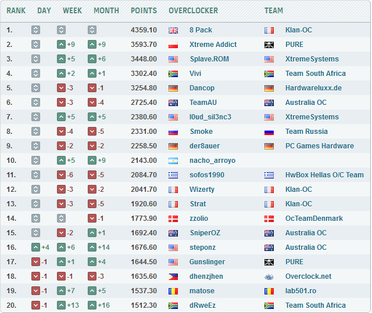This screenshot has height=313, width=372.
Task: Click the French flag beside Klan-OC in row 1
Action: pos(269,30)
